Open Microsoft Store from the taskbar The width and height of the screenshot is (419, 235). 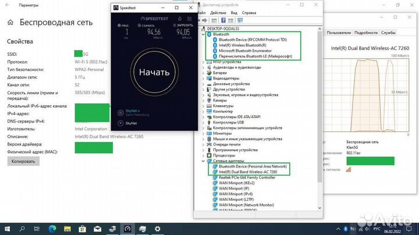pos(82,229)
